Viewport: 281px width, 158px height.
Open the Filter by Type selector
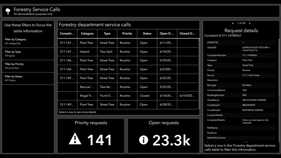tap(28, 54)
